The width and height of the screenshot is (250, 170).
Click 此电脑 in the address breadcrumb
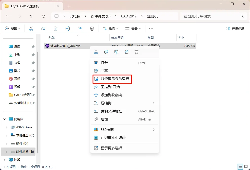[x=75, y=16]
